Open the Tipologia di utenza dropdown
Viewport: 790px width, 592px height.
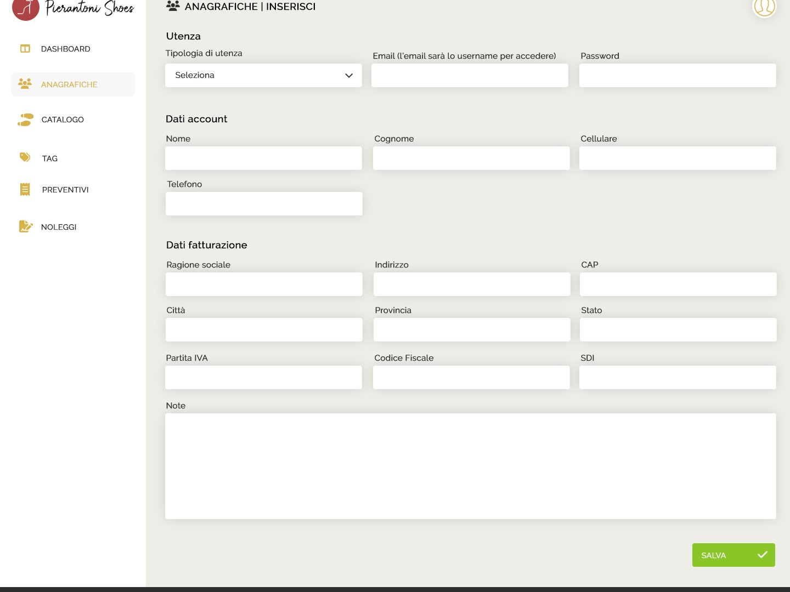click(263, 76)
